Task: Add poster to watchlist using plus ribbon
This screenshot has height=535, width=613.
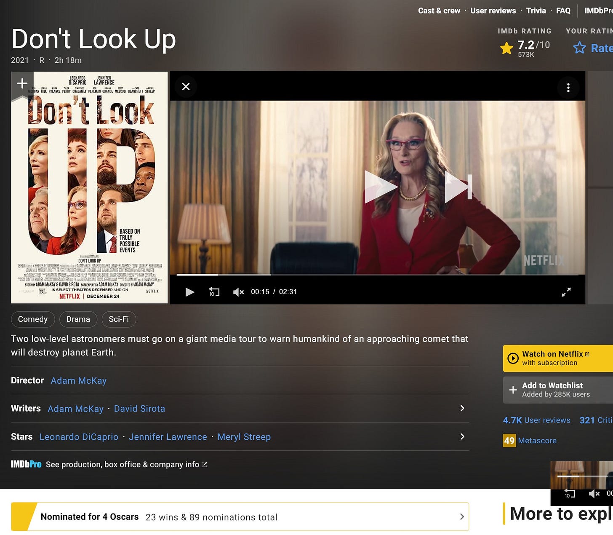Action: [22, 84]
